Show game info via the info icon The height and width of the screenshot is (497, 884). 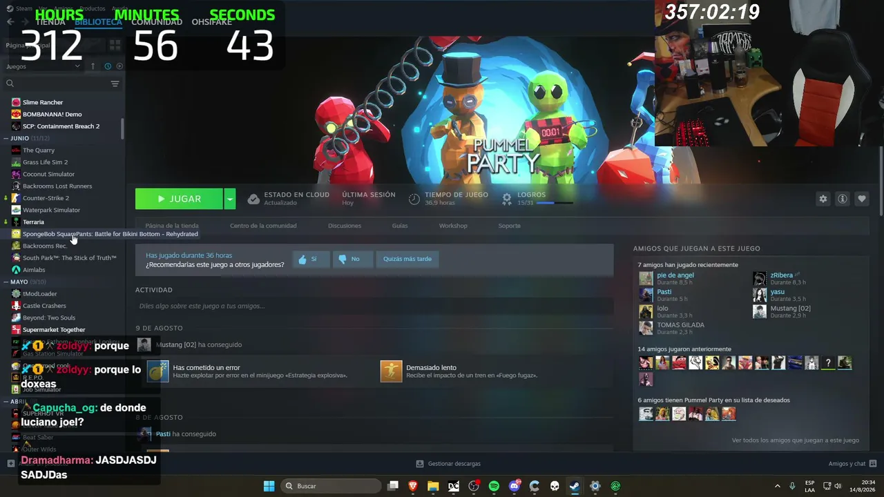click(842, 199)
